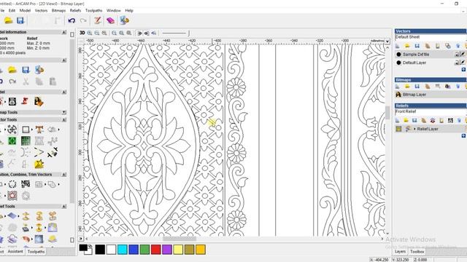Click the red Z tool icon in toolbar
The height and width of the screenshot is (262, 467).
[97, 20]
